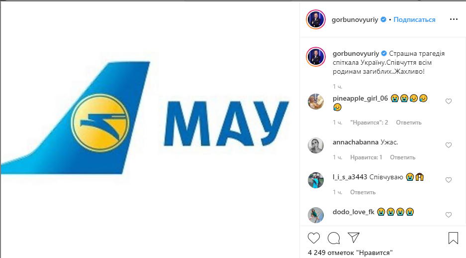Image resolution: width=466 pixels, height=258 pixels.
Task: Open dodo_love_fk username link
Action: click(x=354, y=212)
